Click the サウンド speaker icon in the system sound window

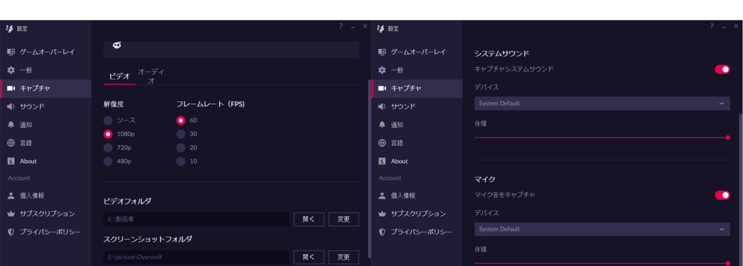[x=382, y=106]
